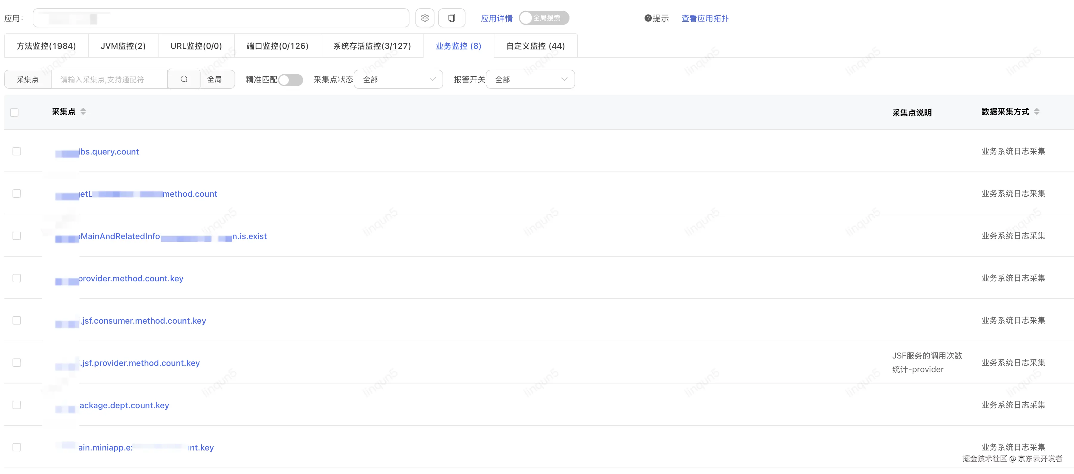Switch to 方法监控(1984) tab
Viewport: 1074px width, 474px height.
click(46, 46)
